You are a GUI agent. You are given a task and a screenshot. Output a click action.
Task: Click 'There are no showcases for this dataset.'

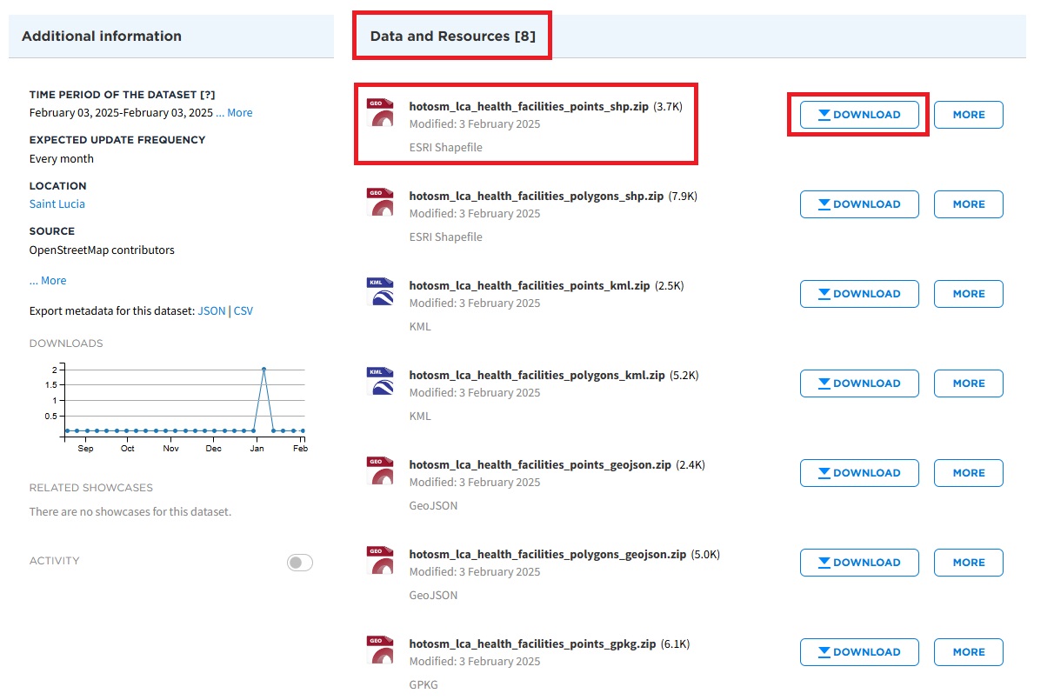coord(130,512)
